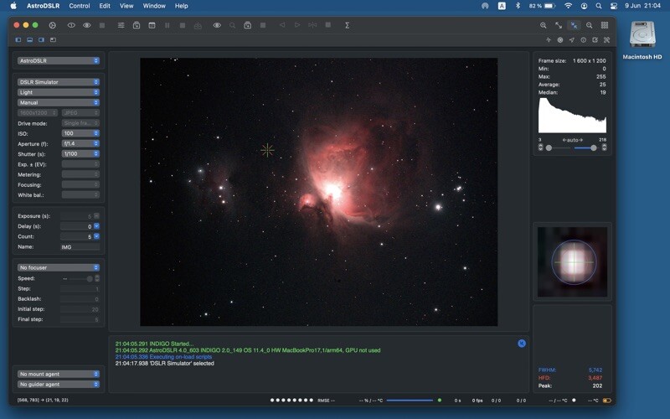The height and width of the screenshot is (419, 670).
Task: Click the star profile thumbnail with crosshair
Action: click(573, 261)
